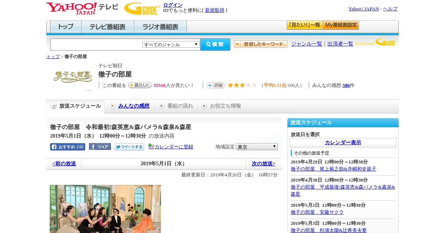The image size is (445, 233).
Task: Go to Yahoo! JAPAN top link
Action: pos(363,9)
